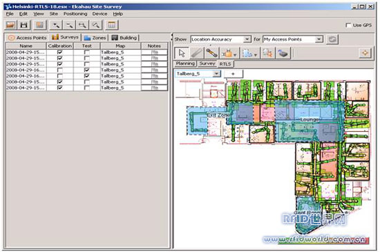Uncheck Test for the fourth survey row
Screen dimensions: 380x252
86,70
